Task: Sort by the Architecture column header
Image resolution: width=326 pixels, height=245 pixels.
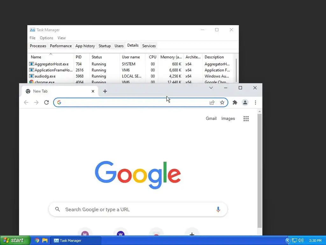Action: (193, 57)
